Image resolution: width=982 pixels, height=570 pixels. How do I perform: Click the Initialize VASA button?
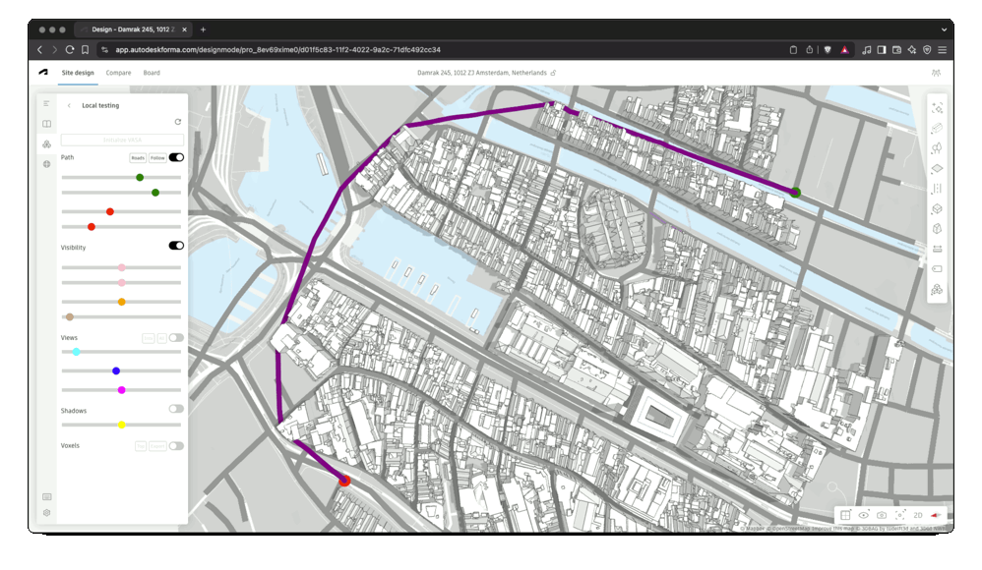(x=123, y=140)
